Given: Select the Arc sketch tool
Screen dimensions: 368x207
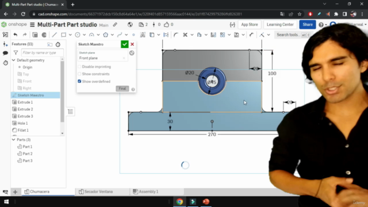Looking at the screenshot, I should pyautogui.click(x=91, y=34).
